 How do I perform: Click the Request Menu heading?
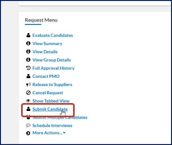pyautogui.click(x=41, y=20)
